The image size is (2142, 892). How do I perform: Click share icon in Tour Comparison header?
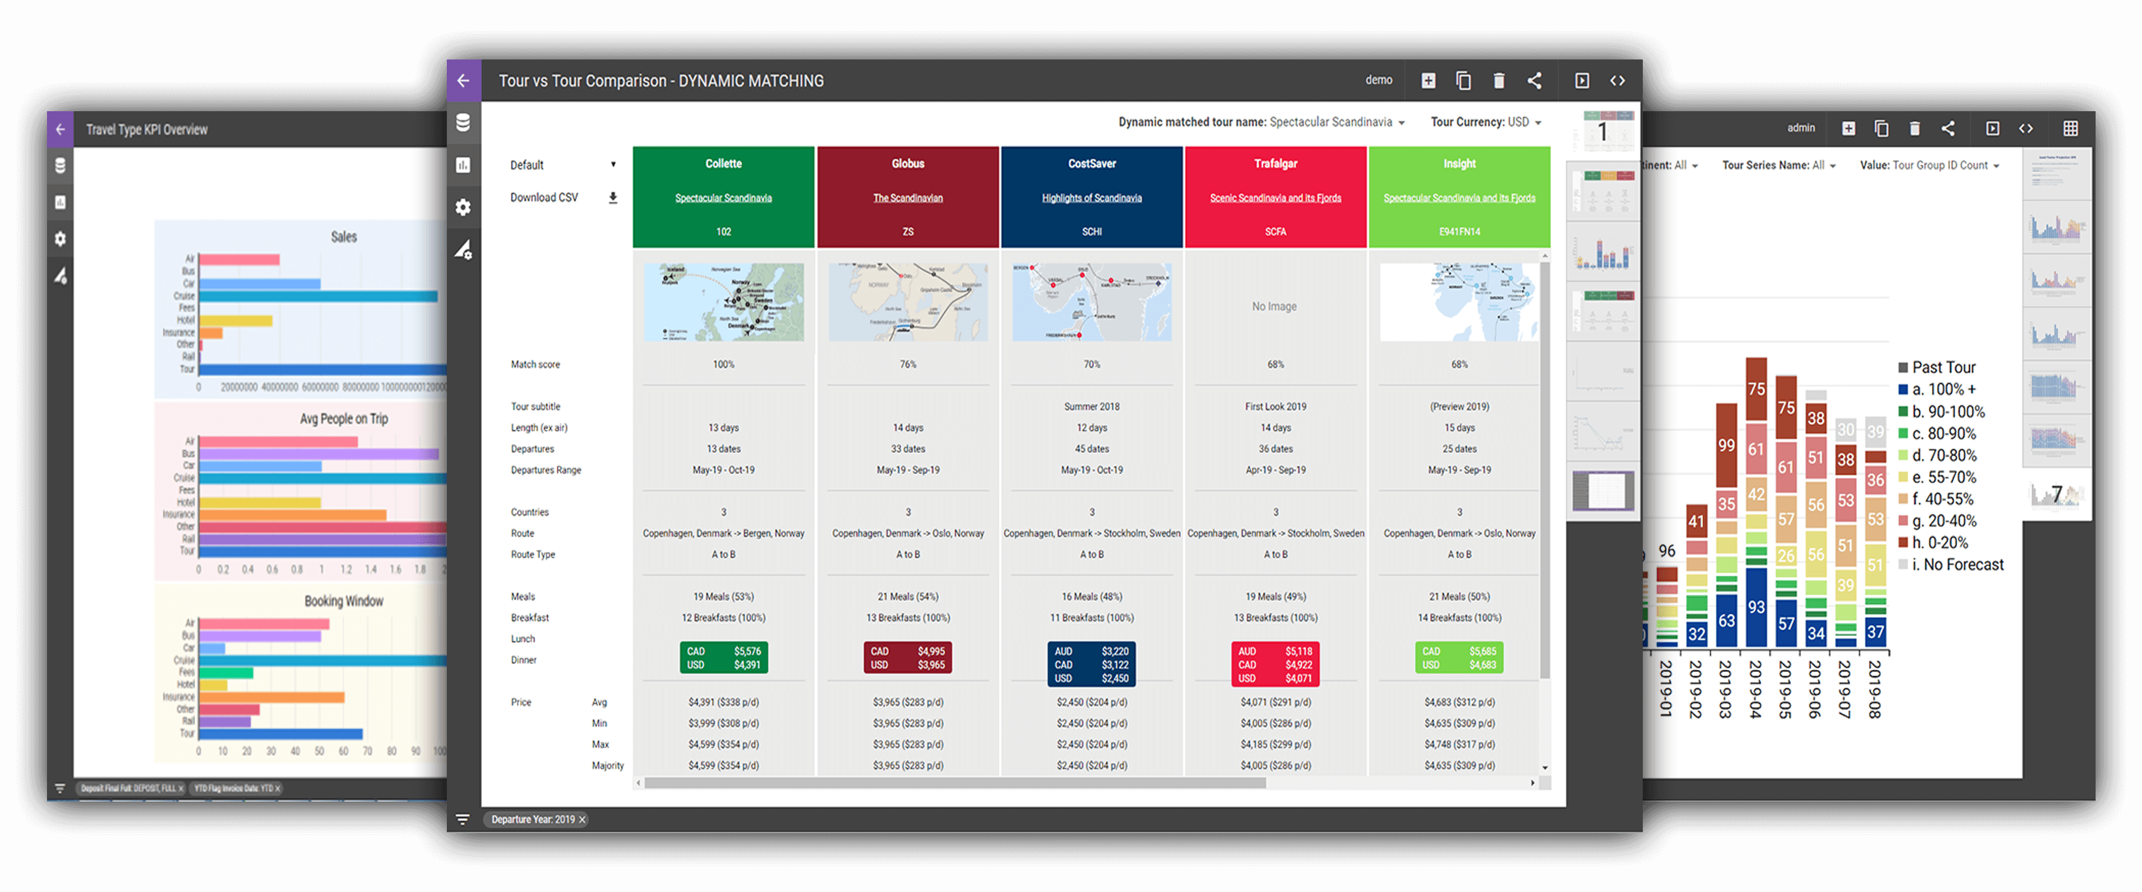point(1534,81)
